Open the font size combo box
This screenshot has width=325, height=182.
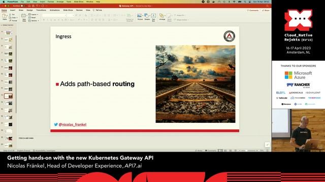coord(71,15)
